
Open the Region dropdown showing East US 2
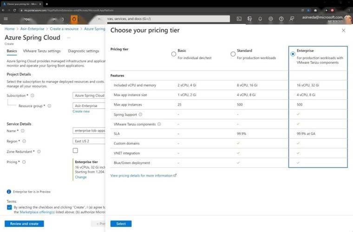(x=89, y=141)
